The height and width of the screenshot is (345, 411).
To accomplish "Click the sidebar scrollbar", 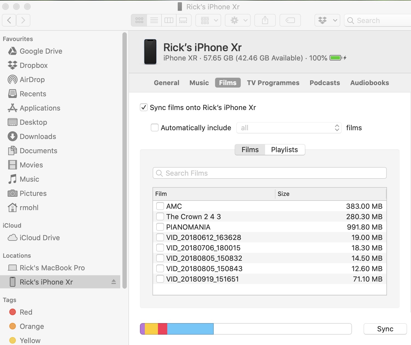I will 125,160.
